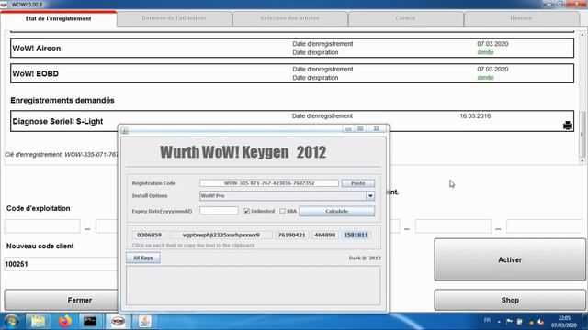Expand the Install Options dropdown arrow
The width and height of the screenshot is (588, 330).
370,195
